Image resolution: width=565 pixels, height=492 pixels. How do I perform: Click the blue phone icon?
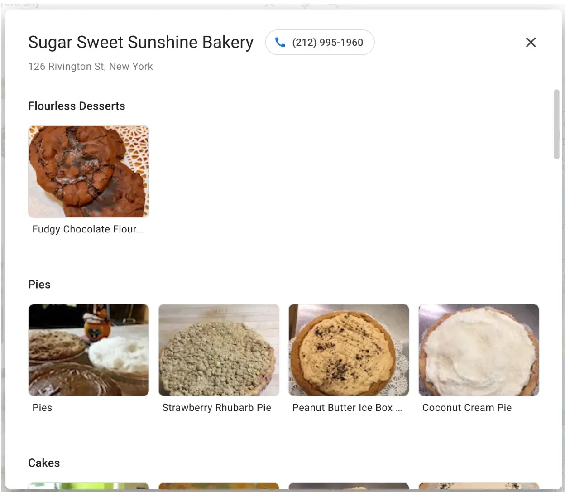tap(280, 43)
